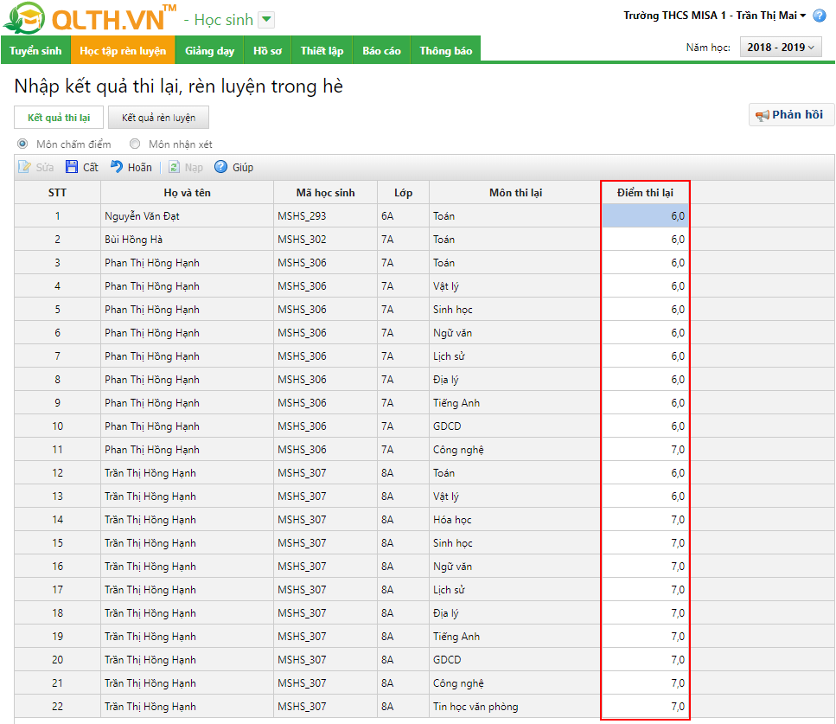Edit row 11 Công nghệ score 7,0
Viewport: 836px width, 724px height.
click(645, 450)
